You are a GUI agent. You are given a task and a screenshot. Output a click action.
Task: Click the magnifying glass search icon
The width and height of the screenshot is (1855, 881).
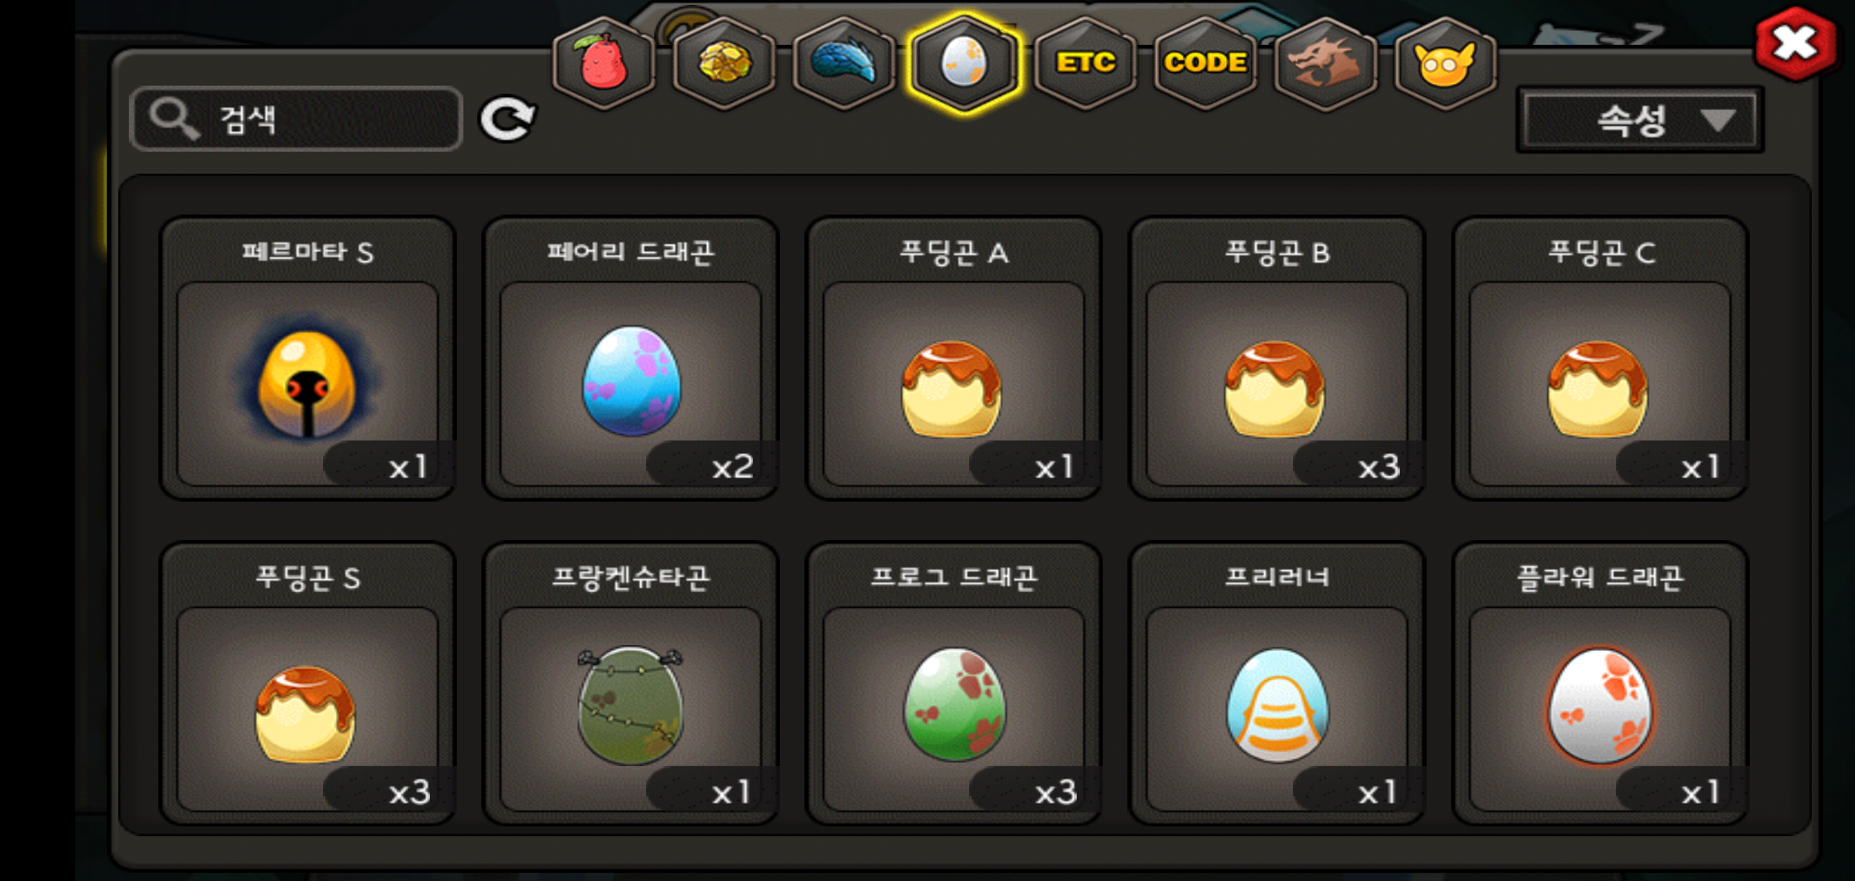point(174,119)
